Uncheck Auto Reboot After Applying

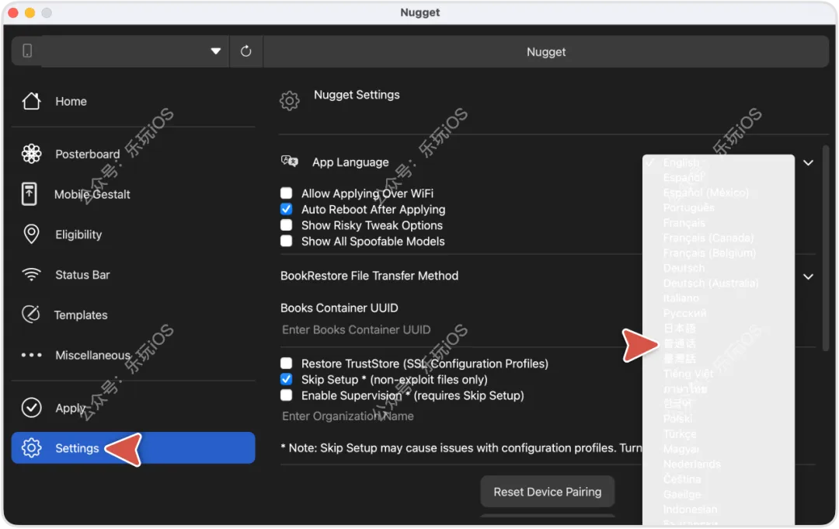coord(286,209)
